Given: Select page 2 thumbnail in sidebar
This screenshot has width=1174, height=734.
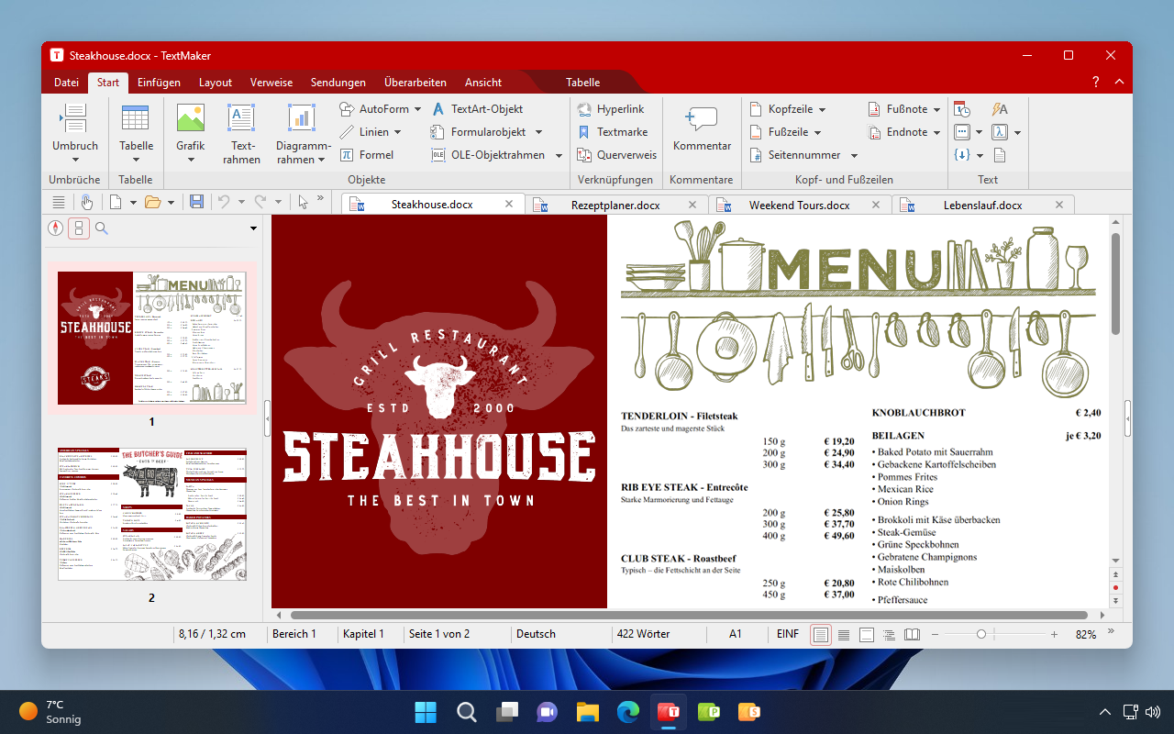Looking at the screenshot, I should point(152,515).
